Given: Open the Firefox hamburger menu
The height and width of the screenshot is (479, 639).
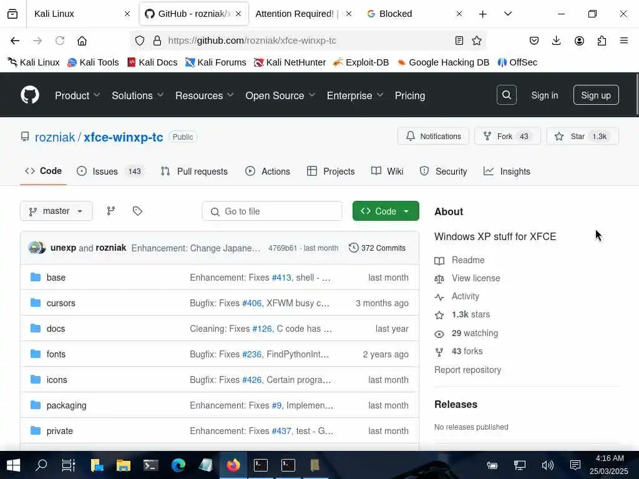Looking at the screenshot, I should (x=623, y=41).
